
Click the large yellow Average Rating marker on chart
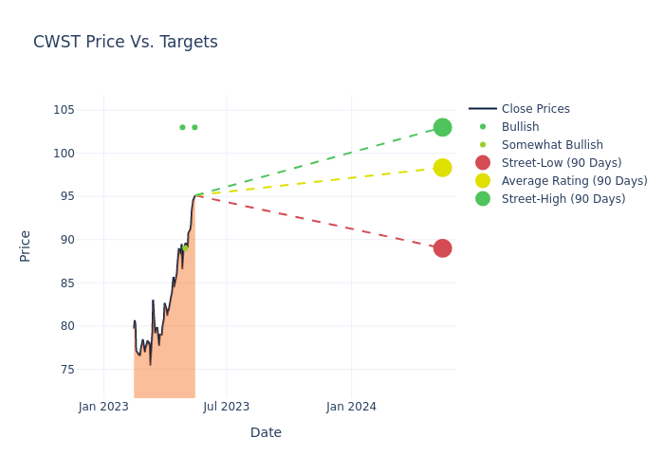tap(442, 168)
